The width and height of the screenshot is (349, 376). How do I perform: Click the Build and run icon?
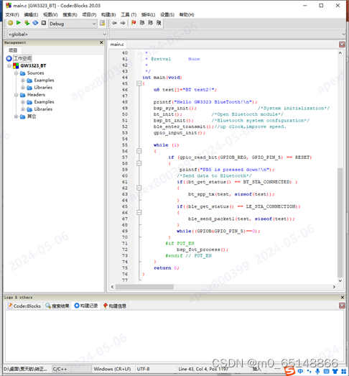(27, 23)
